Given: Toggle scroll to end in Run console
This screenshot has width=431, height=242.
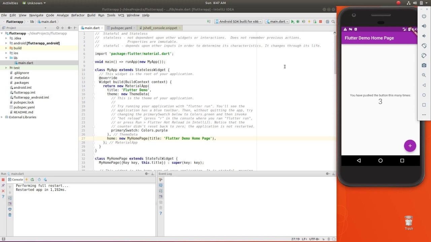Looking at the screenshot, I should [x=10, y=204].
